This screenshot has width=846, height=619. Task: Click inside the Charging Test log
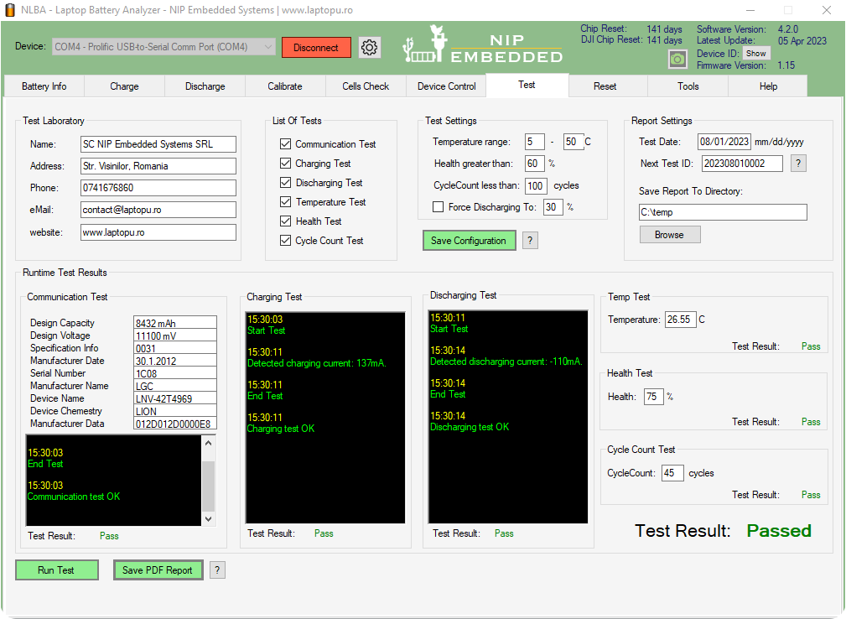point(325,418)
